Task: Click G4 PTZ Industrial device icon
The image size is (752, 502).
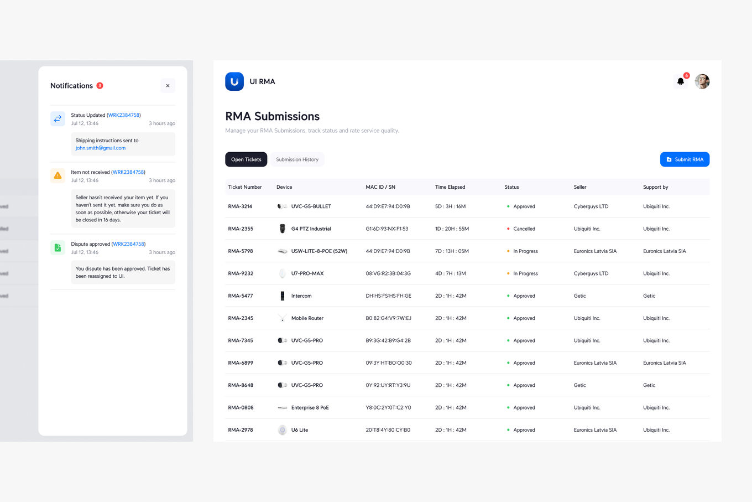Action: [x=282, y=229]
